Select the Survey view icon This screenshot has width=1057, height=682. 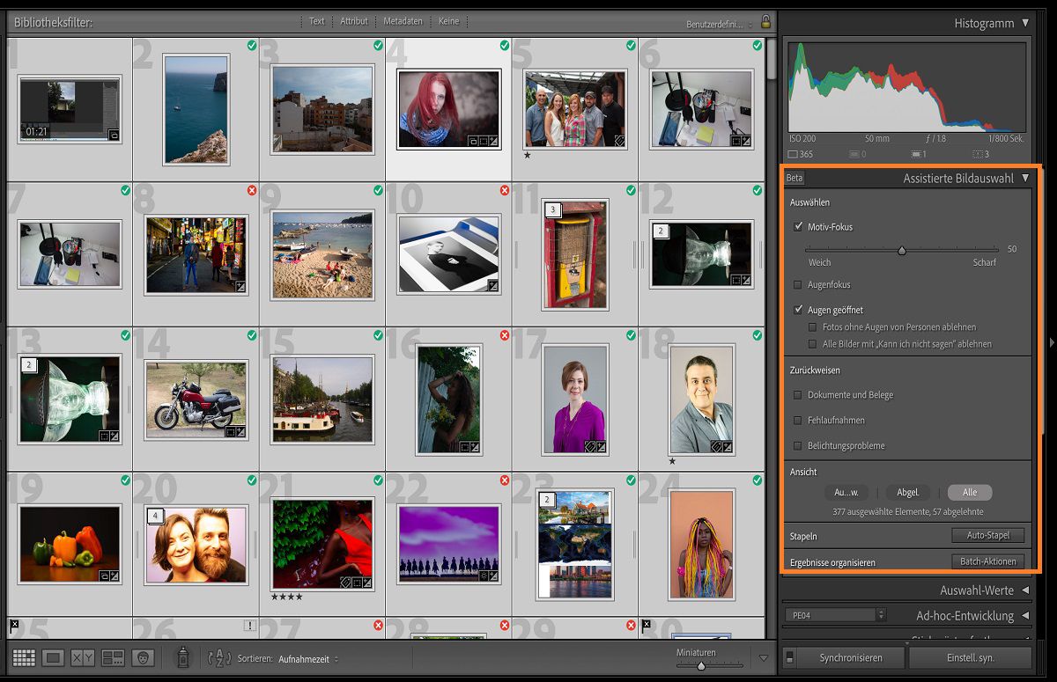coord(112,657)
